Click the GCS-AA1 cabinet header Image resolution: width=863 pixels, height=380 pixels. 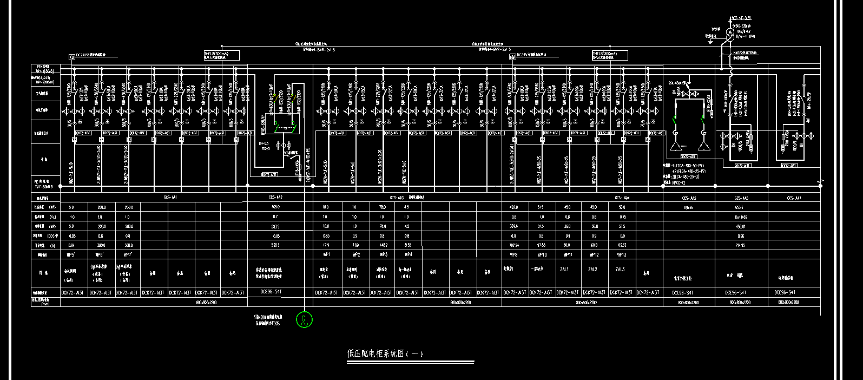[170, 198]
